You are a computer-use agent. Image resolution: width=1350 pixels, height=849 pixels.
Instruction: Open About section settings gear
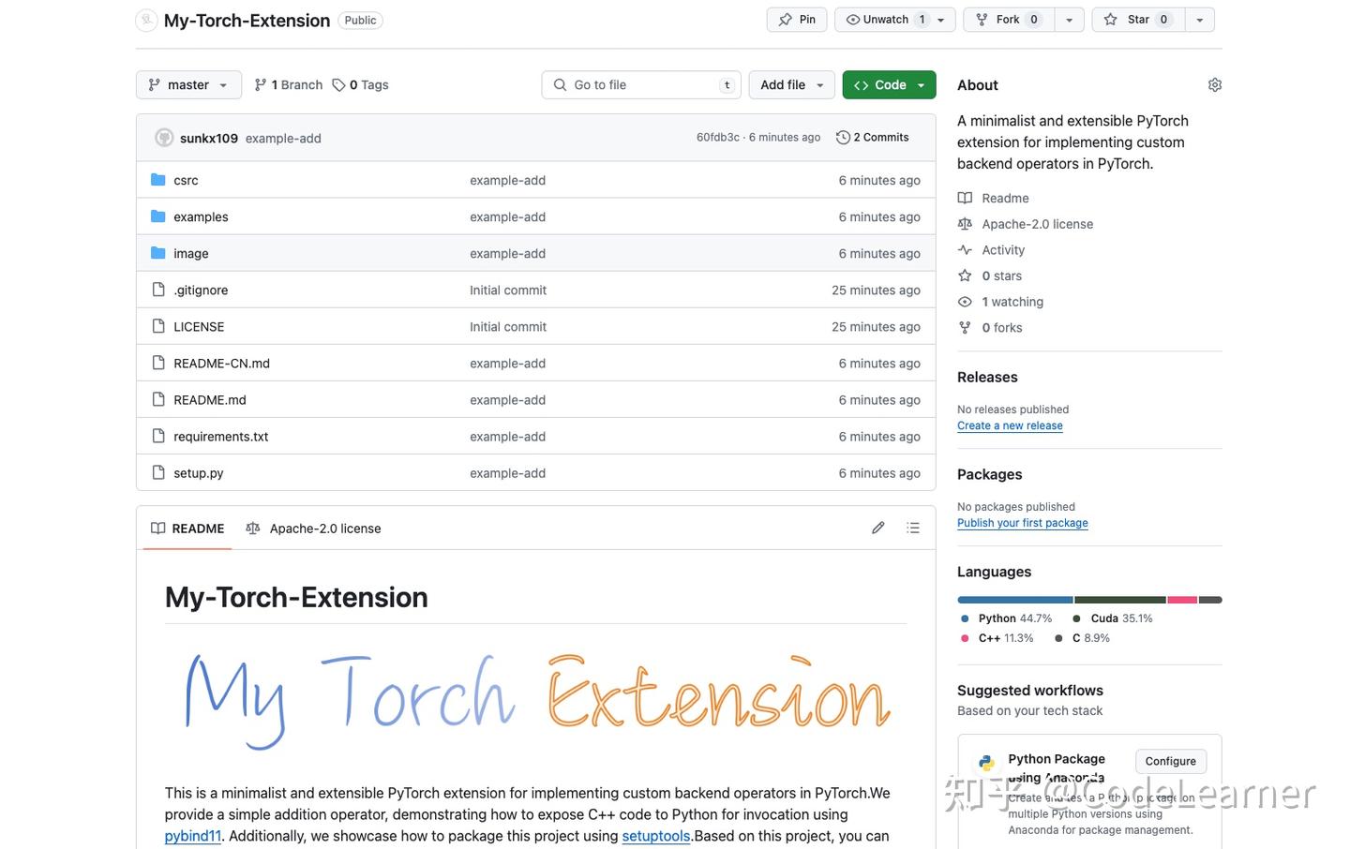(1214, 84)
